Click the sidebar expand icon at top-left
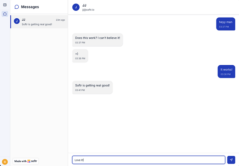The height and width of the screenshot is (166, 239). pos(5,5)
